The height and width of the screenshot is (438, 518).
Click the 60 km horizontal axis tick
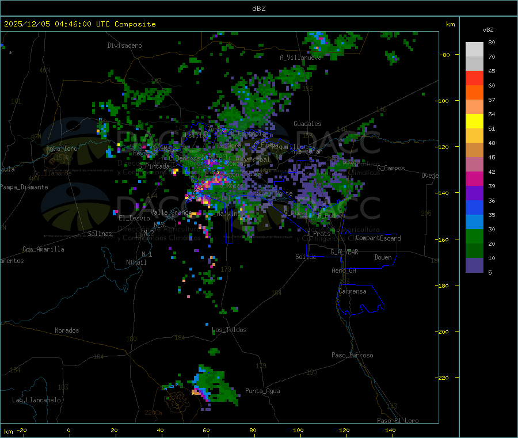206,431
